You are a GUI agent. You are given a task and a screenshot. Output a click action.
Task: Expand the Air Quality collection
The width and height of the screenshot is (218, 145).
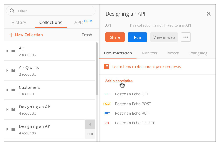tap(7, 70)
